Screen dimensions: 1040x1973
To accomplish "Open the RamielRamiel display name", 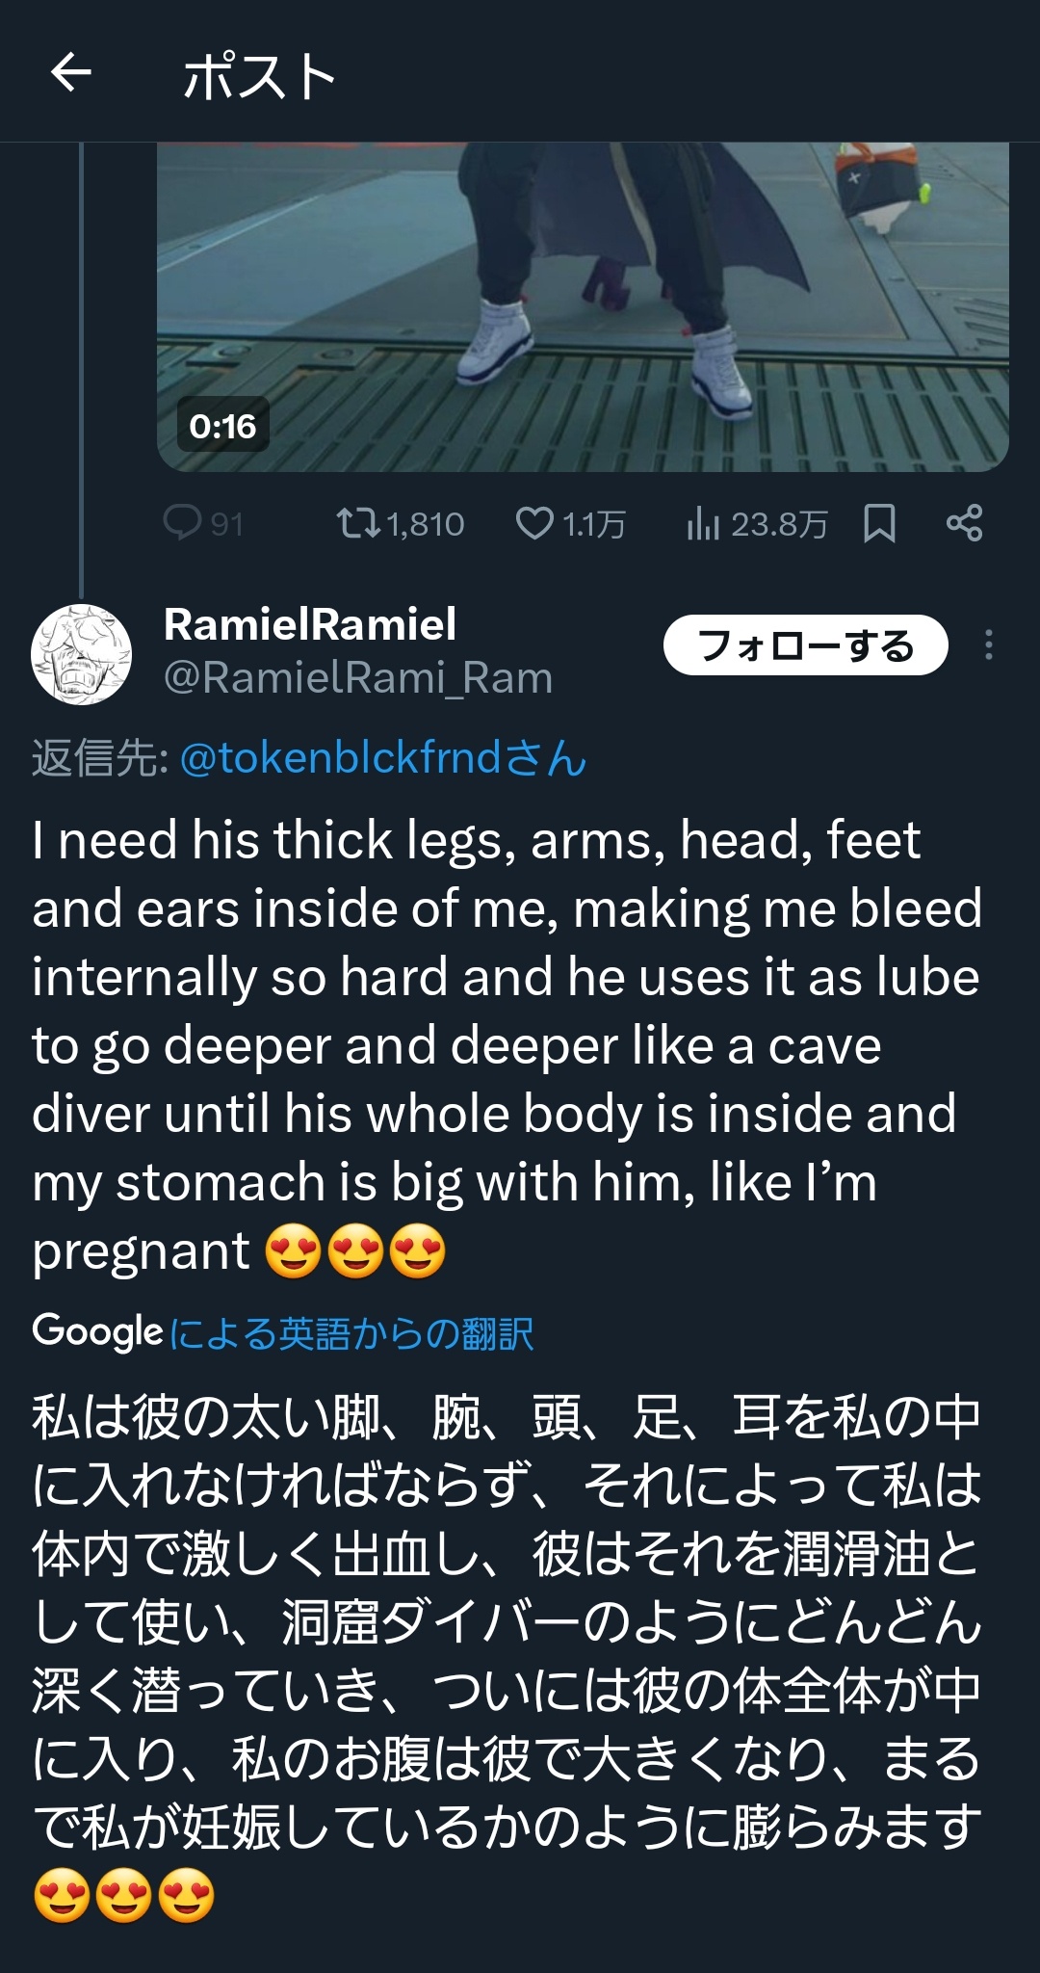I will pyautogui.click(x=310, y=624).
